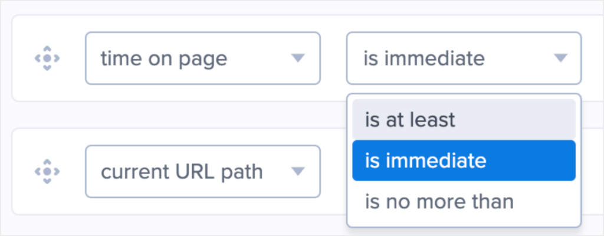604x236 pixels.
Task: Collapse the open is immediate dropdown
Action: coord(463,58)
